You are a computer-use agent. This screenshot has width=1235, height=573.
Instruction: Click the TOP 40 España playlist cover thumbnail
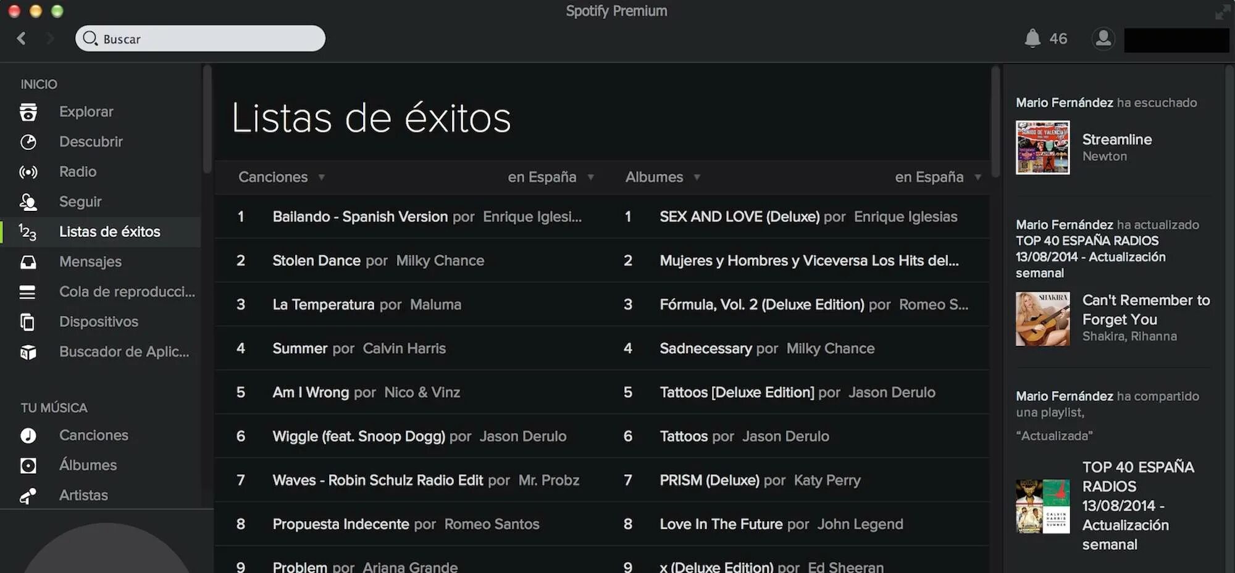(x=1042, y=506)
